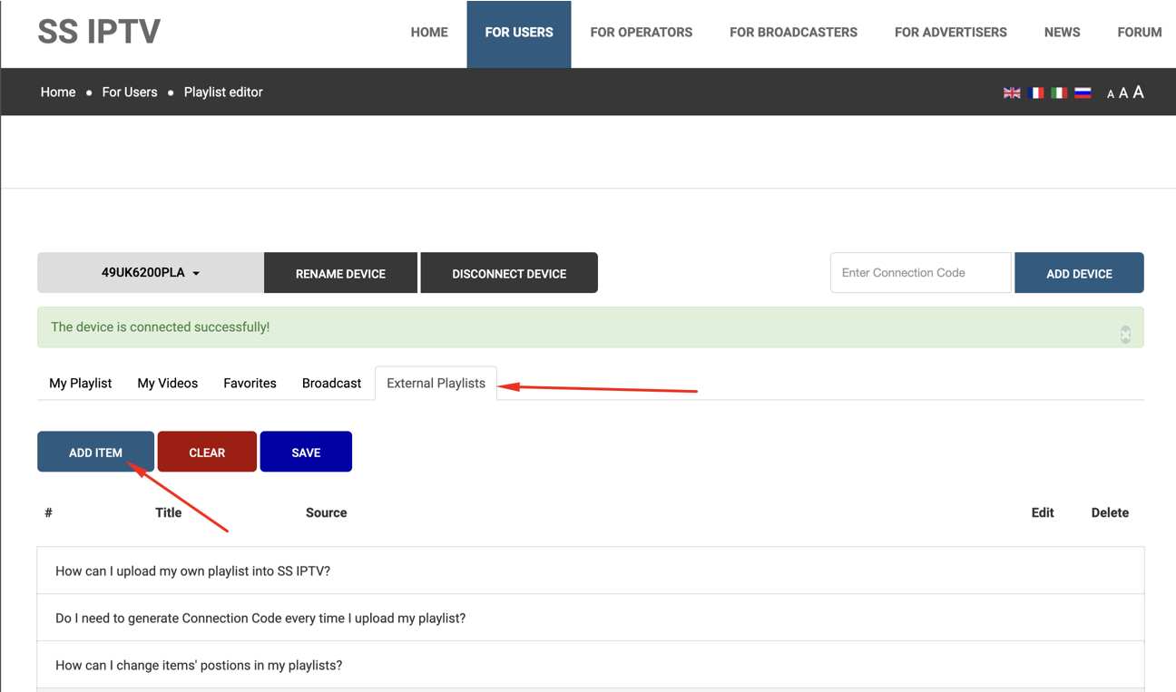Select the smallest font size A
The width and height of the screenshot is (1176, 692).
coord(1111,94)
